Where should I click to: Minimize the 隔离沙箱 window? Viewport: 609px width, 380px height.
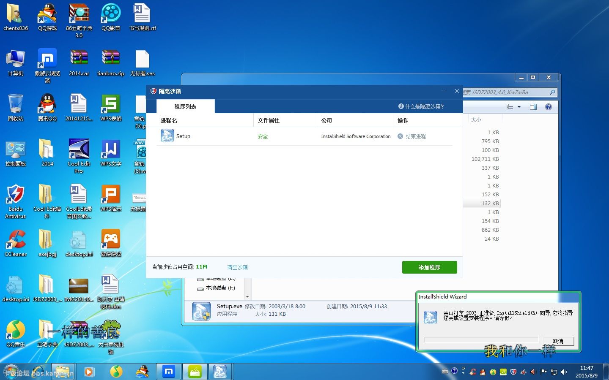(444, 91)
